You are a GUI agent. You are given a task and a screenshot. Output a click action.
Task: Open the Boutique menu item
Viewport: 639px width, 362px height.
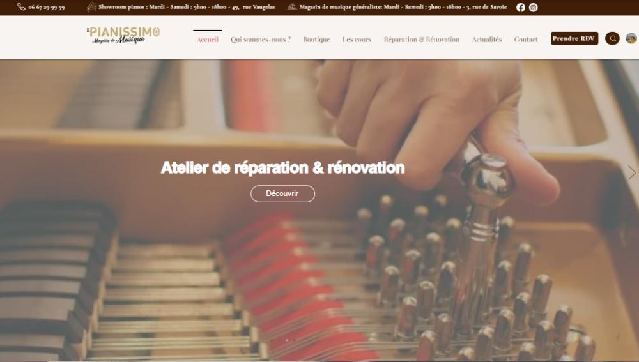pos(316,40)
